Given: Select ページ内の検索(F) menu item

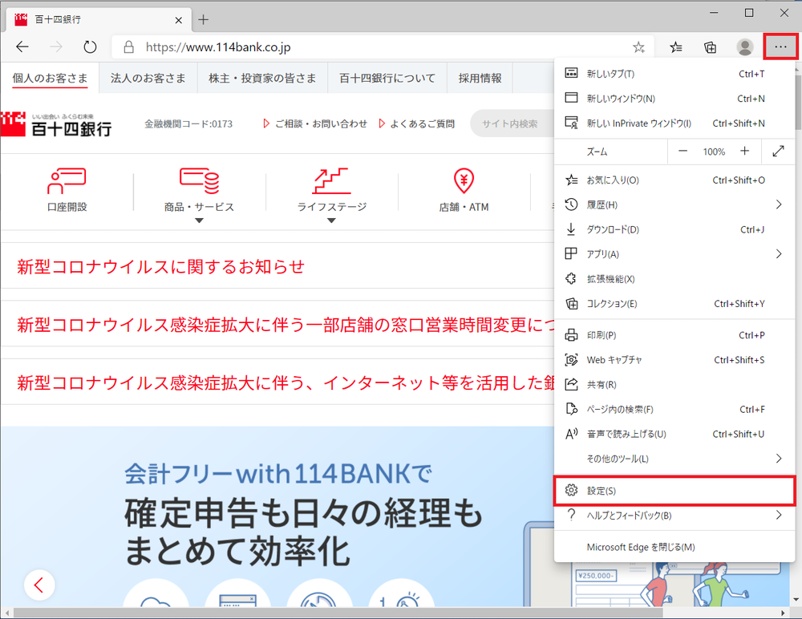Looking at the screenshot, I should coord(674,409).
